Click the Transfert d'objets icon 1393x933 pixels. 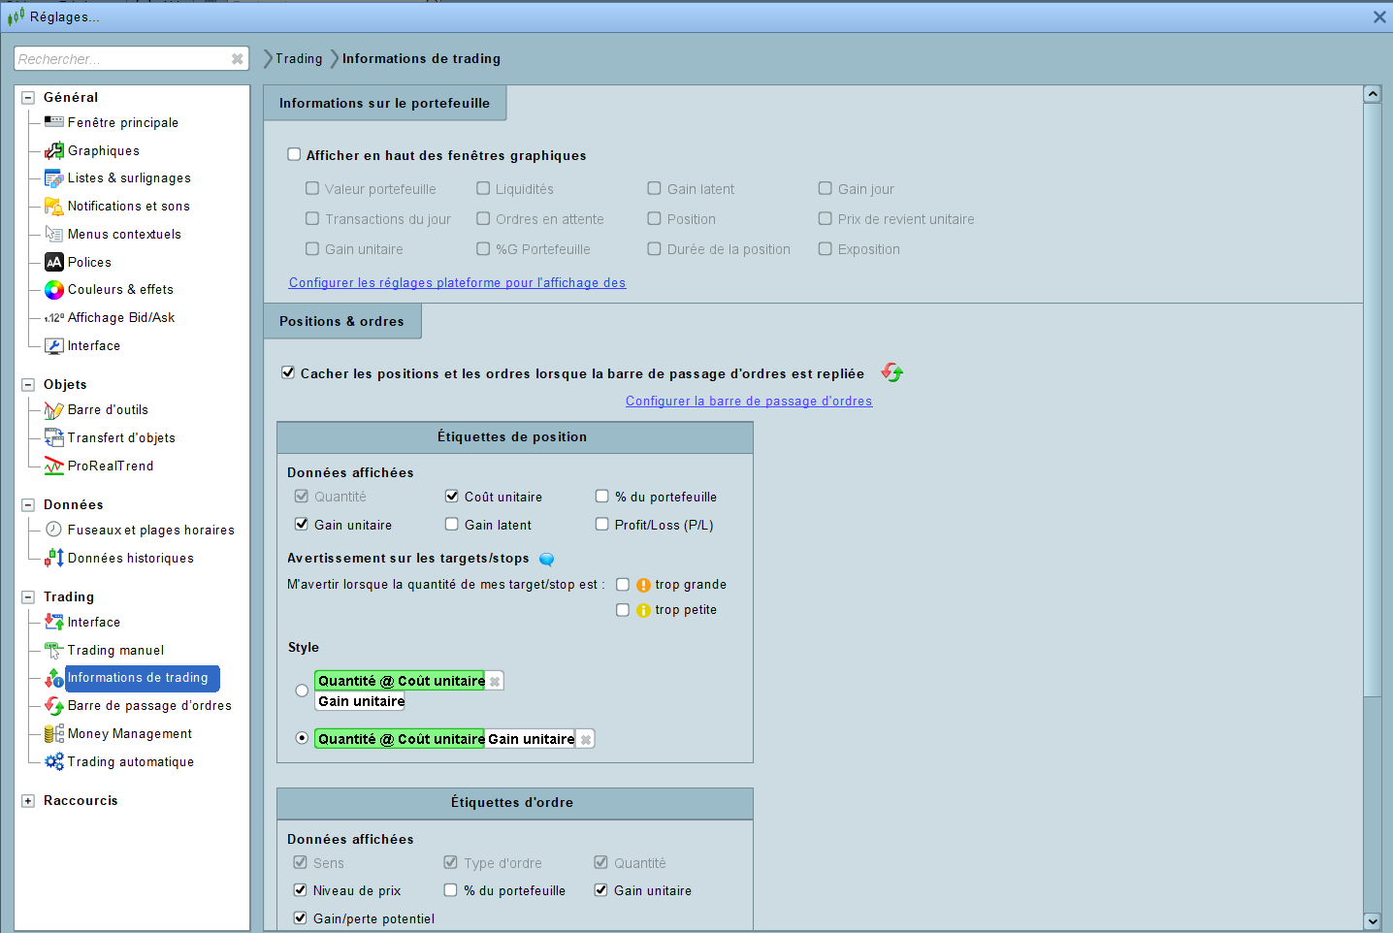(x=54, y=437)
